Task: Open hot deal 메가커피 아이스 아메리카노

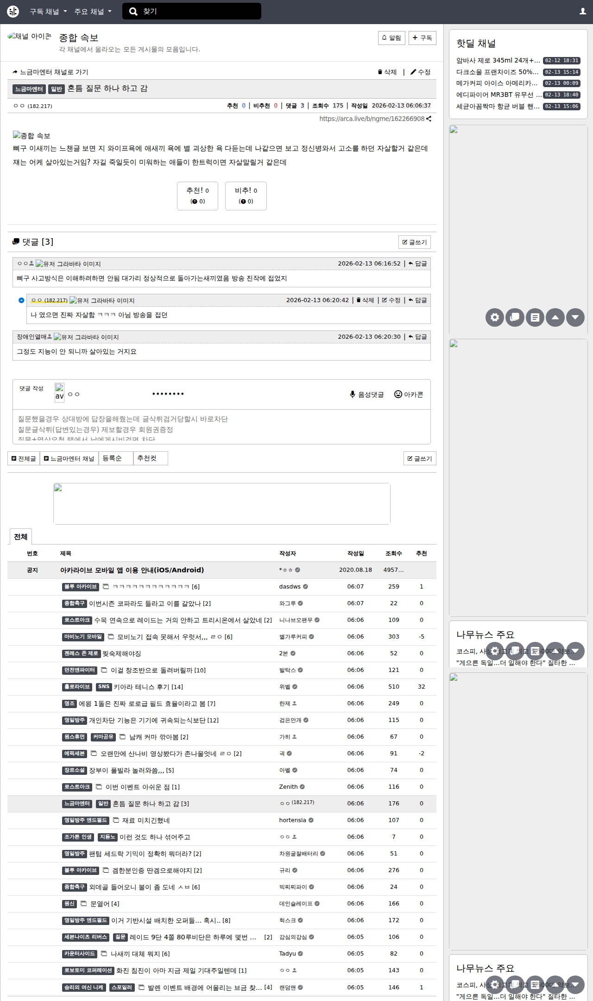Action: coord(498,83)
